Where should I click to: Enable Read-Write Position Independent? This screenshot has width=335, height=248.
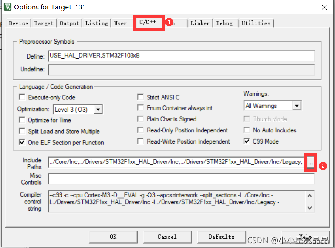point(140,141)
